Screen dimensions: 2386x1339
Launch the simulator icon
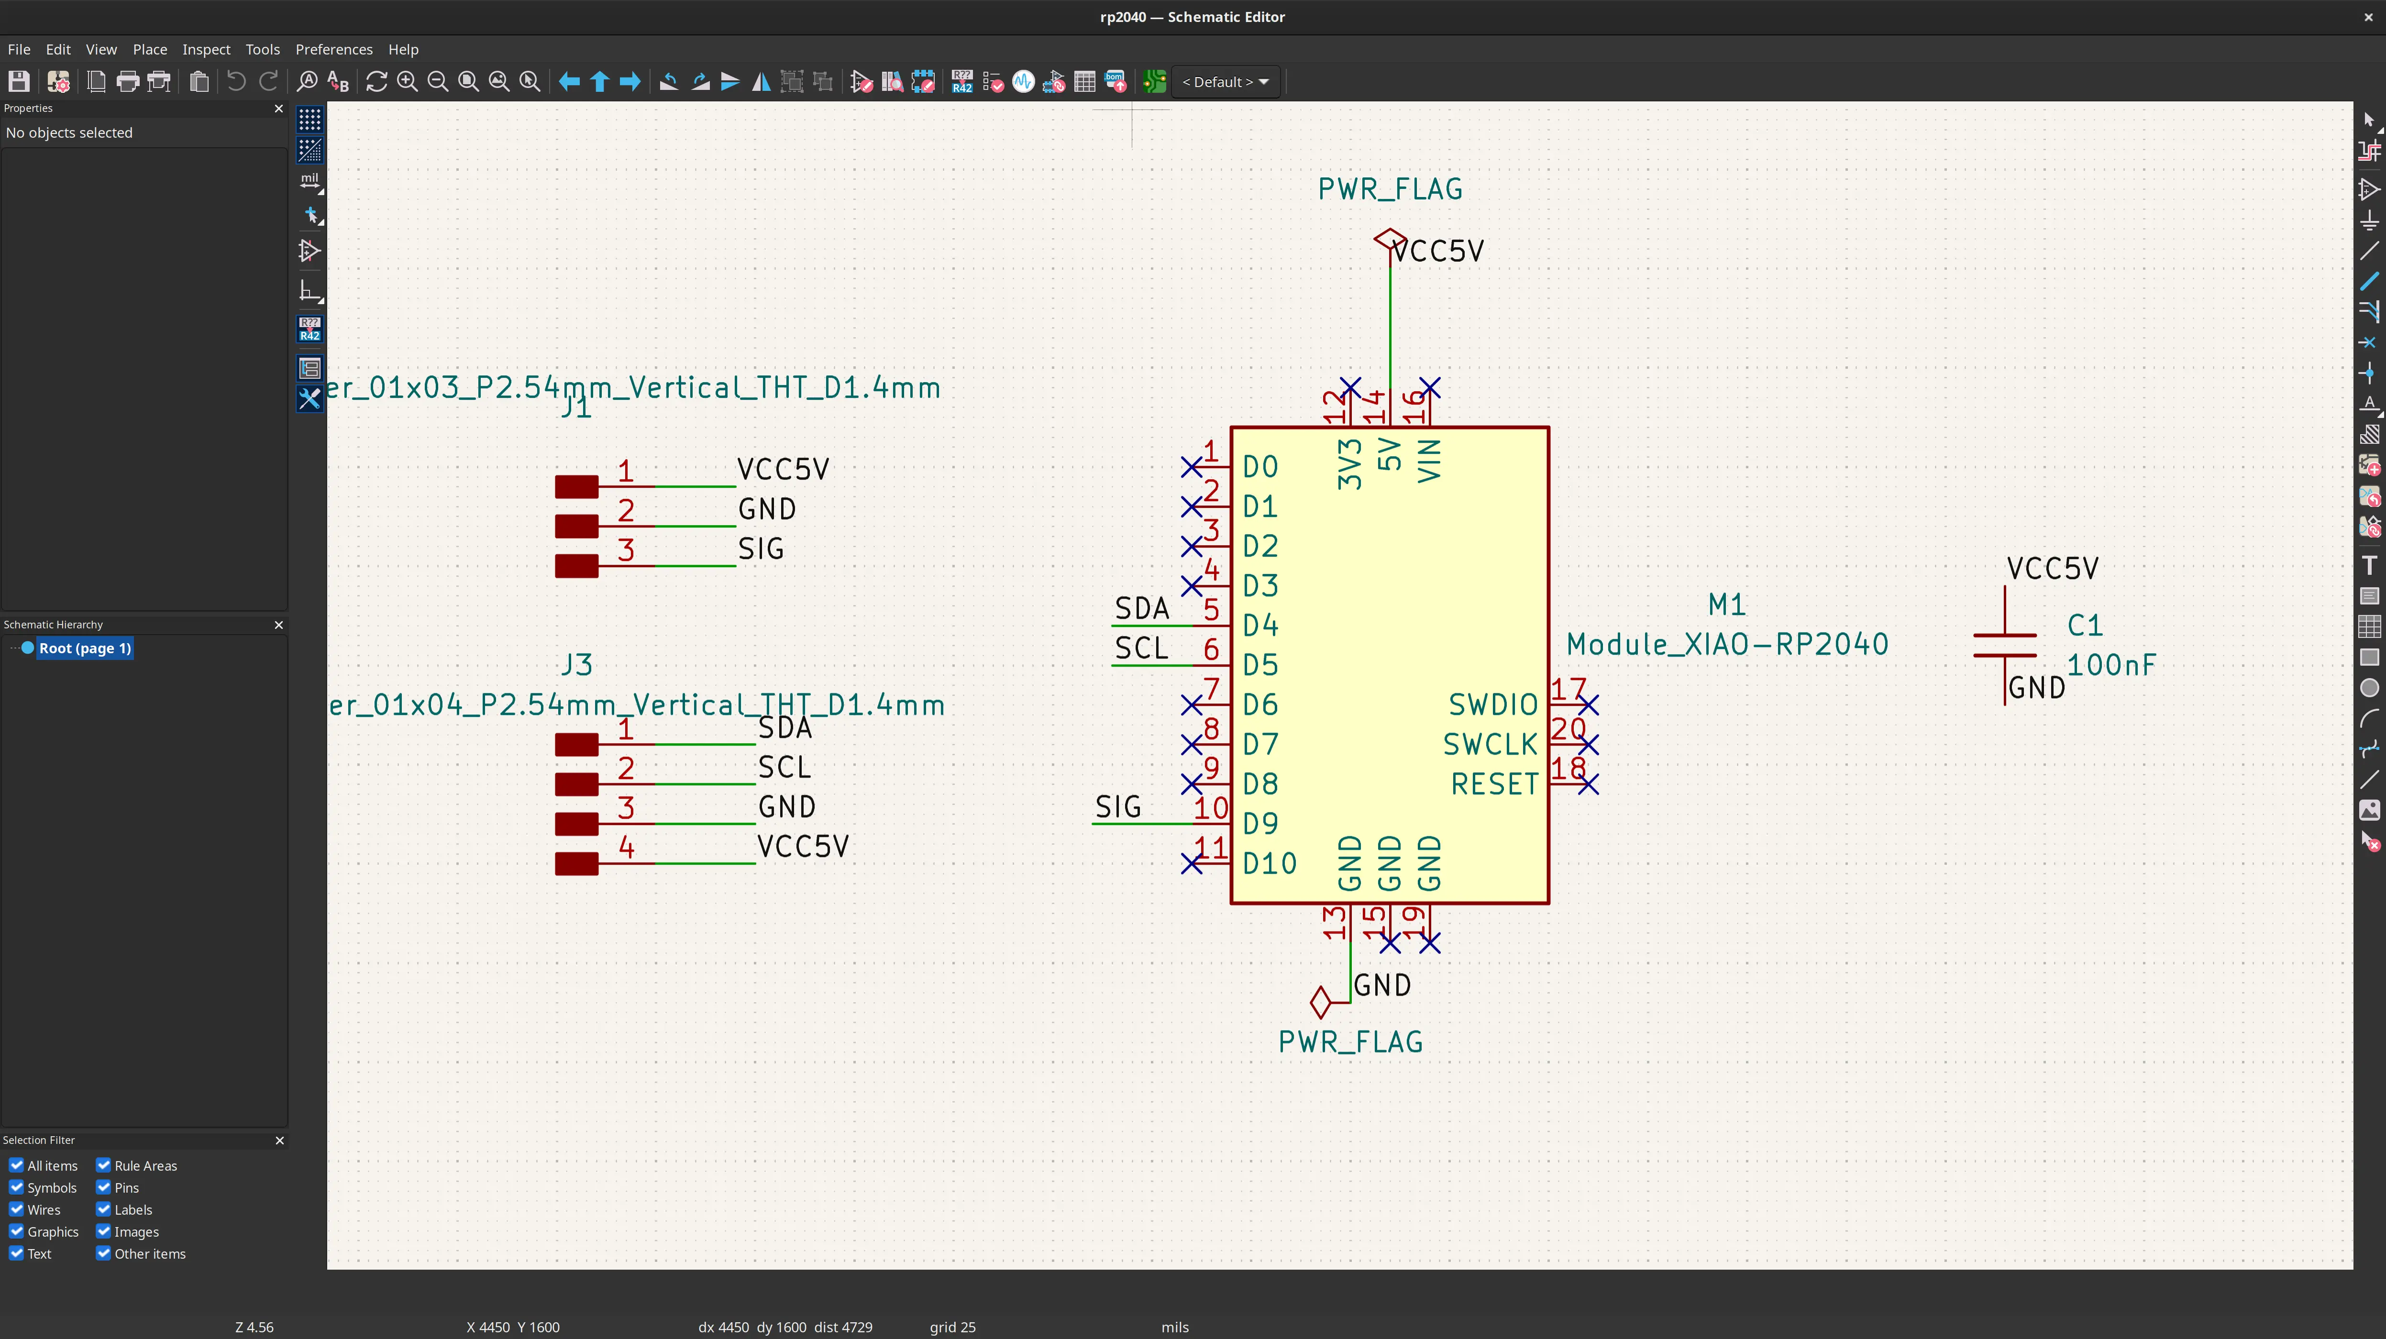(x=1023, y=81)
